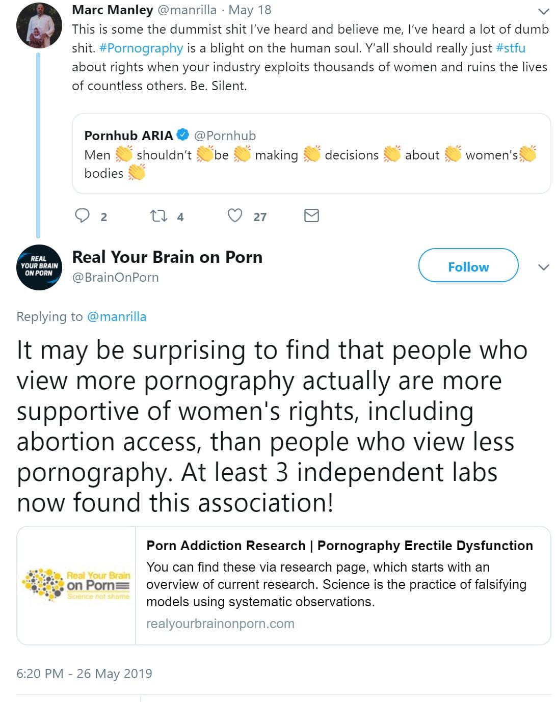Open the @BrainOnPorn handle
The width and height of the screenshot is (557, 702).
click(116, 278)
